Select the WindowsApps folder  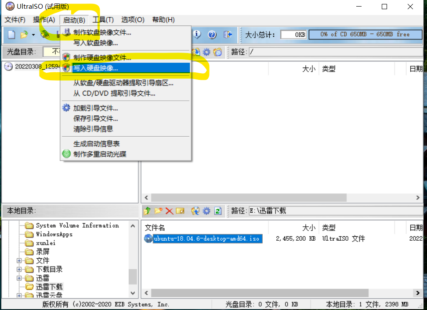54,234
